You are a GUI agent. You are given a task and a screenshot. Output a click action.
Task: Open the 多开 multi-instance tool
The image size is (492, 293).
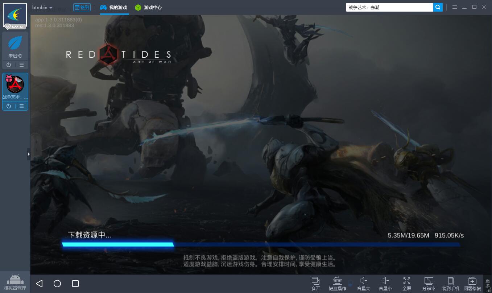(x=316, y=284)
